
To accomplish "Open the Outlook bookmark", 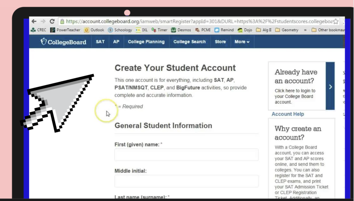I will 94,30.
